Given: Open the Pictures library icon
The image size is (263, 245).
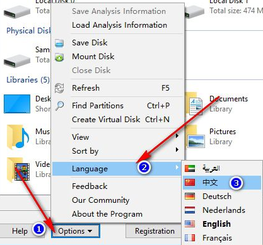Looking at the screenshot, I should pos(196,137).
